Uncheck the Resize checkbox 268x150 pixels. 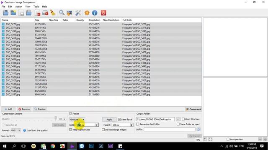71,113
